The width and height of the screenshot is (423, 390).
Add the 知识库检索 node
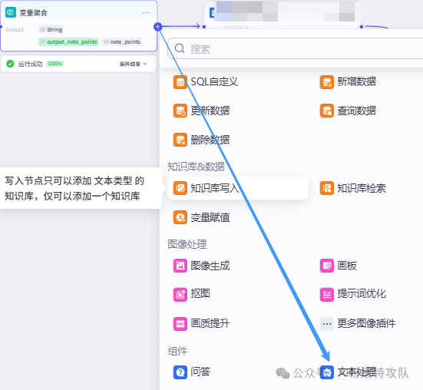(x=353, y=188)
